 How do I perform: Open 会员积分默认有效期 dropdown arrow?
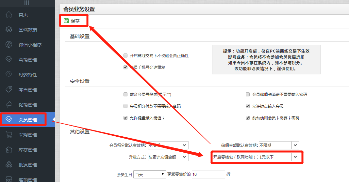coord(185,145)
